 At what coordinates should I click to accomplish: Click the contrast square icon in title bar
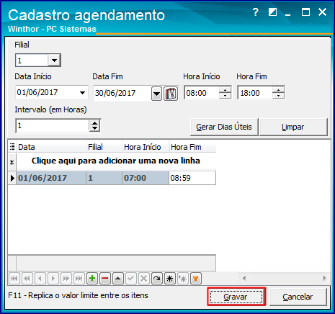coord(272,12)
